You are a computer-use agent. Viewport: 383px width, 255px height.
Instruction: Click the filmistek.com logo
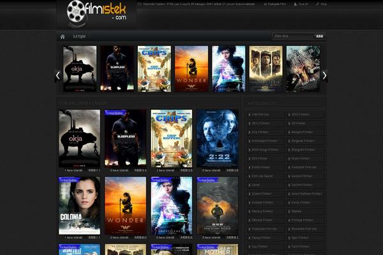coord(96,13)
